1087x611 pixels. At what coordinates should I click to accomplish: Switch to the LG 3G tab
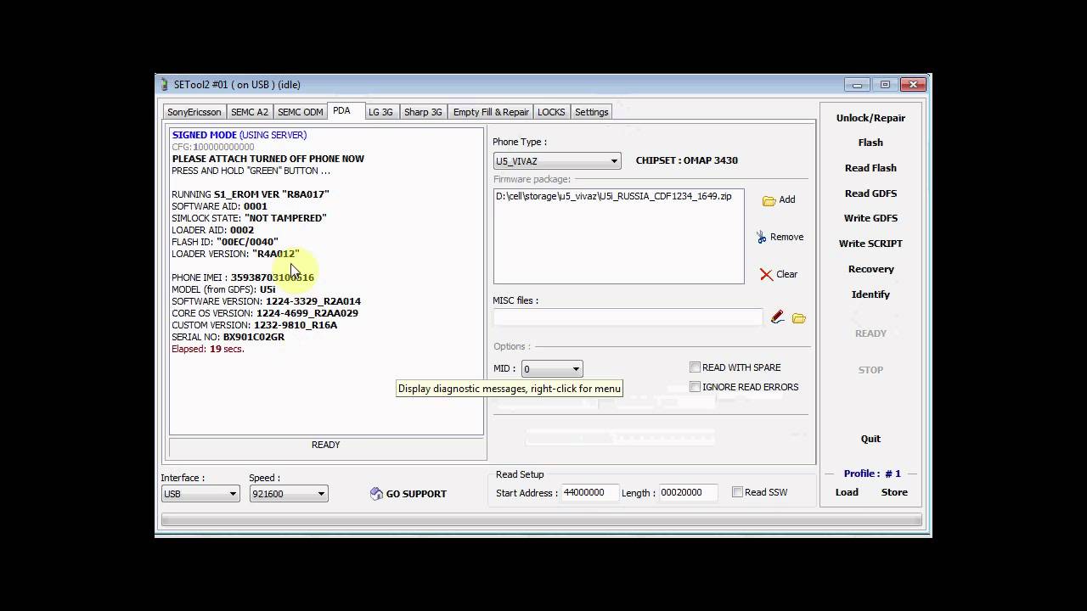pos(380,112)
